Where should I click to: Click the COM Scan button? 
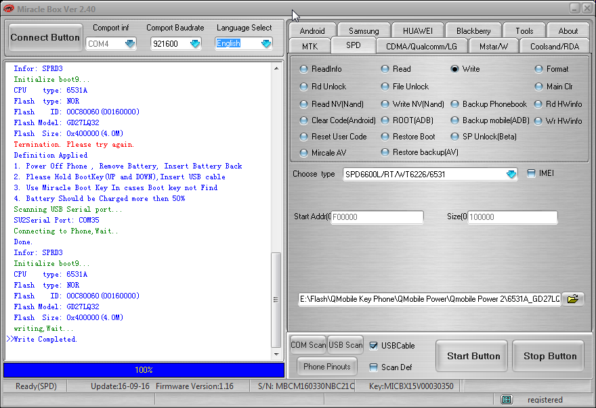(x=308, y=345)
